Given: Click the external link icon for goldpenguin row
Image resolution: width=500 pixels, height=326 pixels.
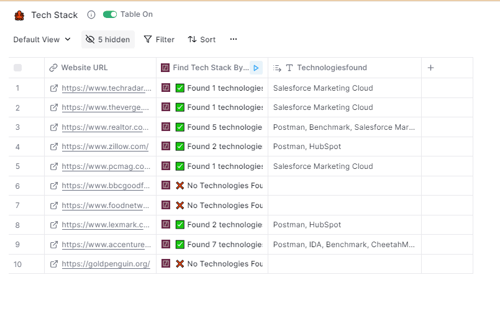Looking at the screenshot, I should [54, 264].
